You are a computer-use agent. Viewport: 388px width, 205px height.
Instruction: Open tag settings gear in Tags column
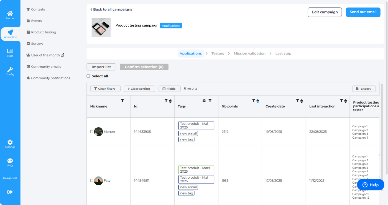pyautogui.click(x=204, y=101)
